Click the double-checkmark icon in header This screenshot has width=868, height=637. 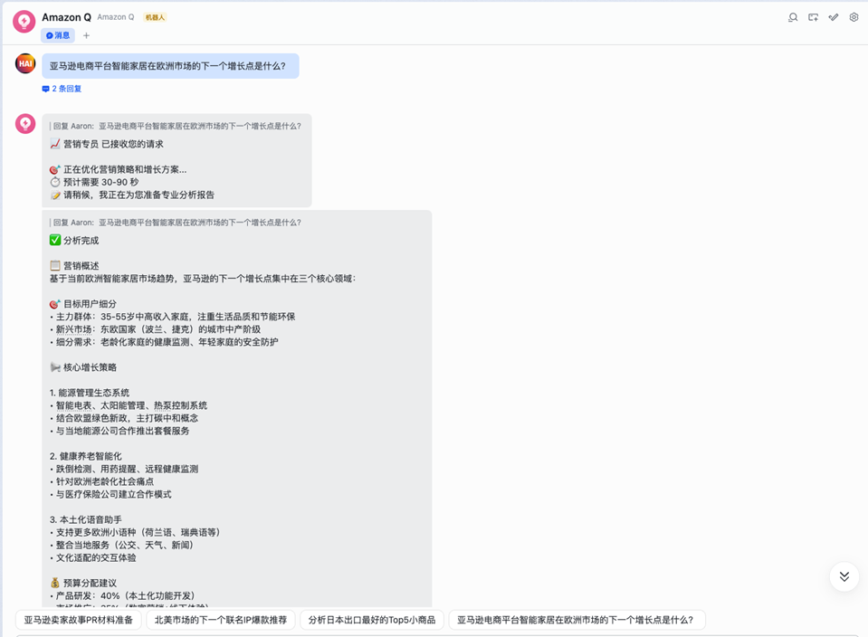(x=833, y=17)
